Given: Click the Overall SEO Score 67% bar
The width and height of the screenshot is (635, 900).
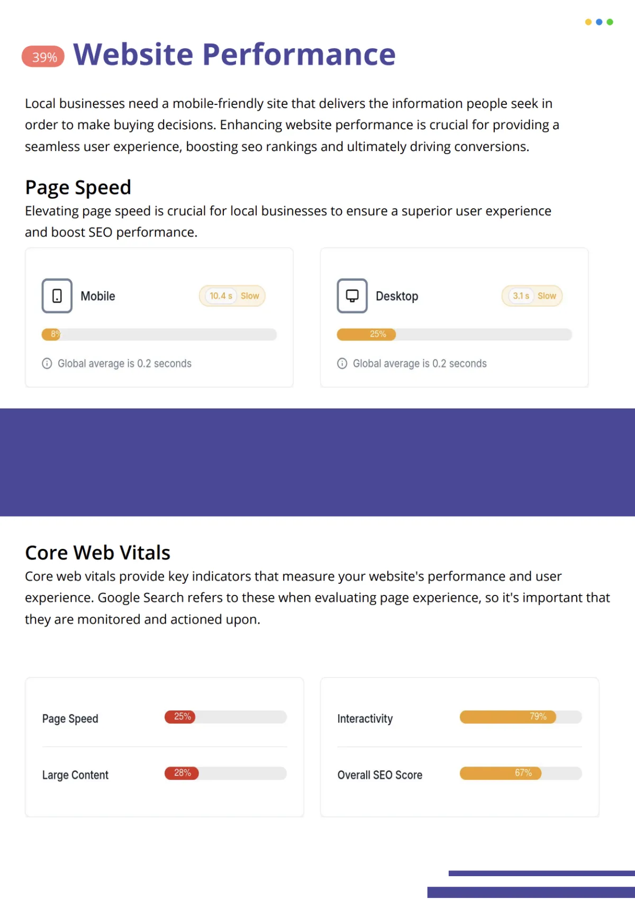Looking at the screenshot, I should point(521,773).
